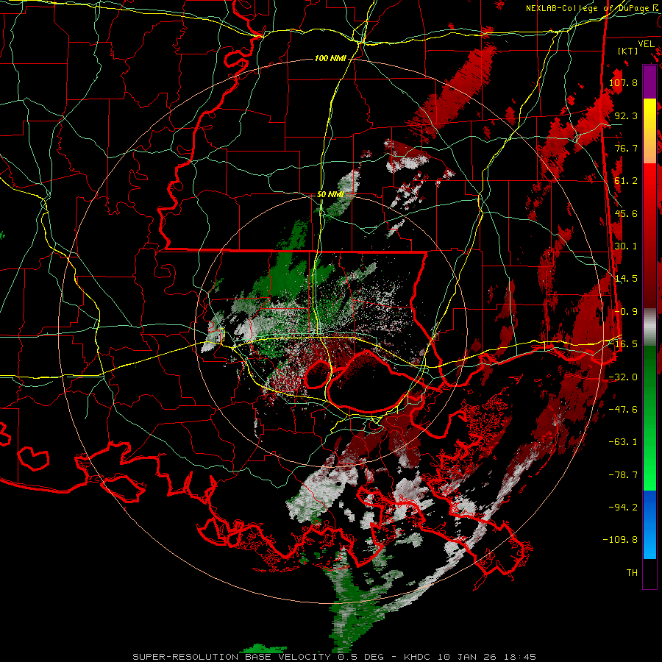The height and width of the screenshot is (662, 662).
Task: Click the 30.1 velocity scale value
Action: [626, 246]
